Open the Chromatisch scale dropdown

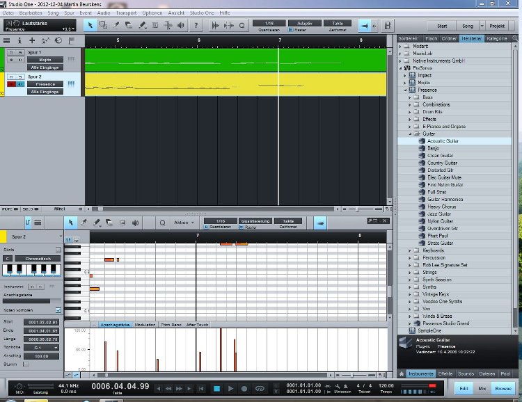click(38, 259)
